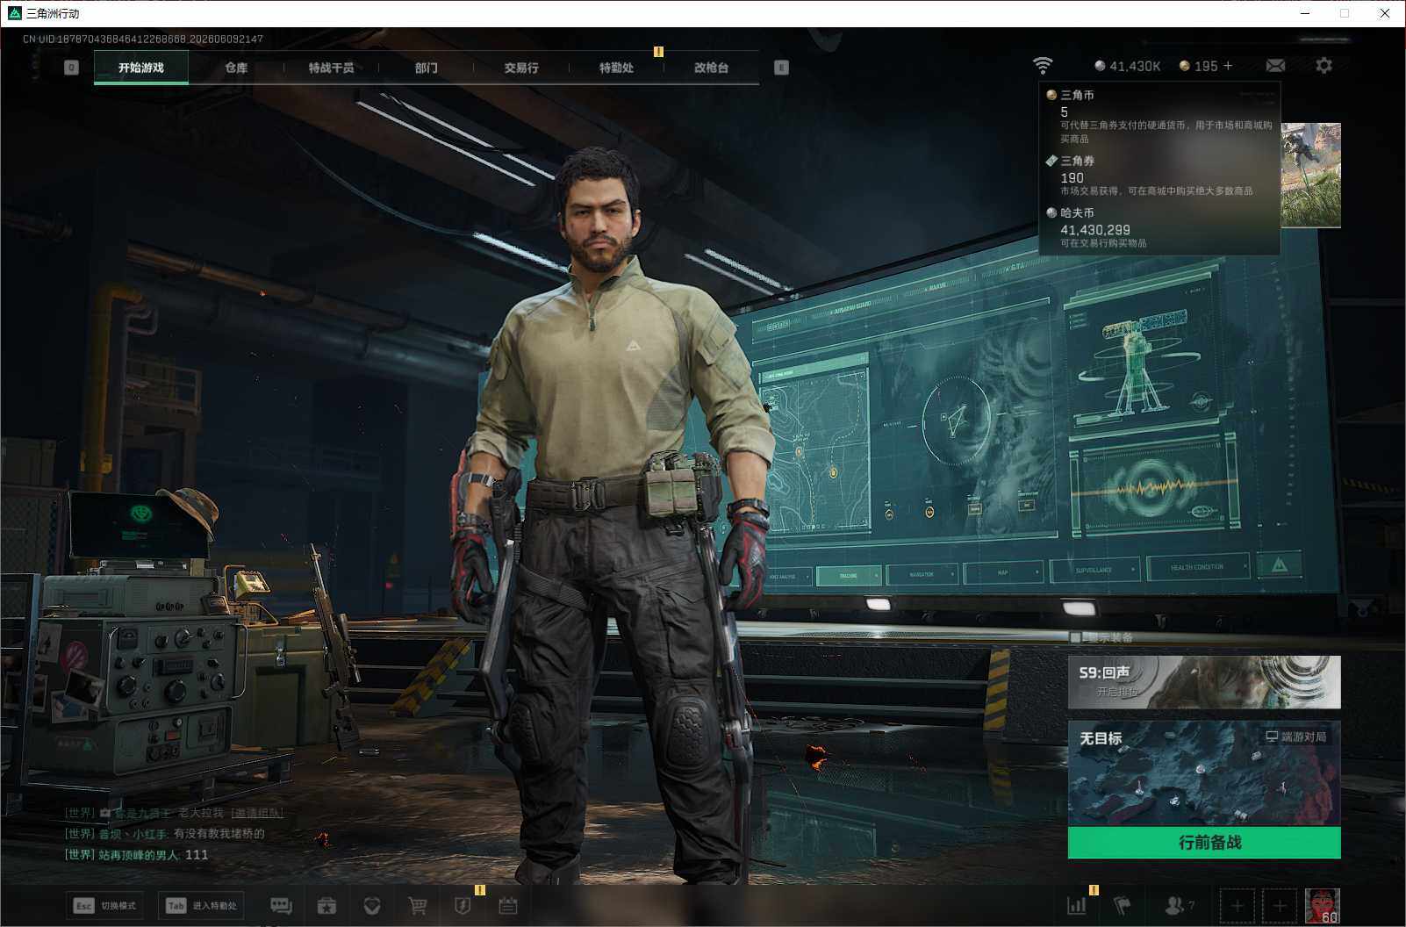1406x927 pixels.
Task: Click the Esc 切换模式 button
Action: (x=105, y=906)
